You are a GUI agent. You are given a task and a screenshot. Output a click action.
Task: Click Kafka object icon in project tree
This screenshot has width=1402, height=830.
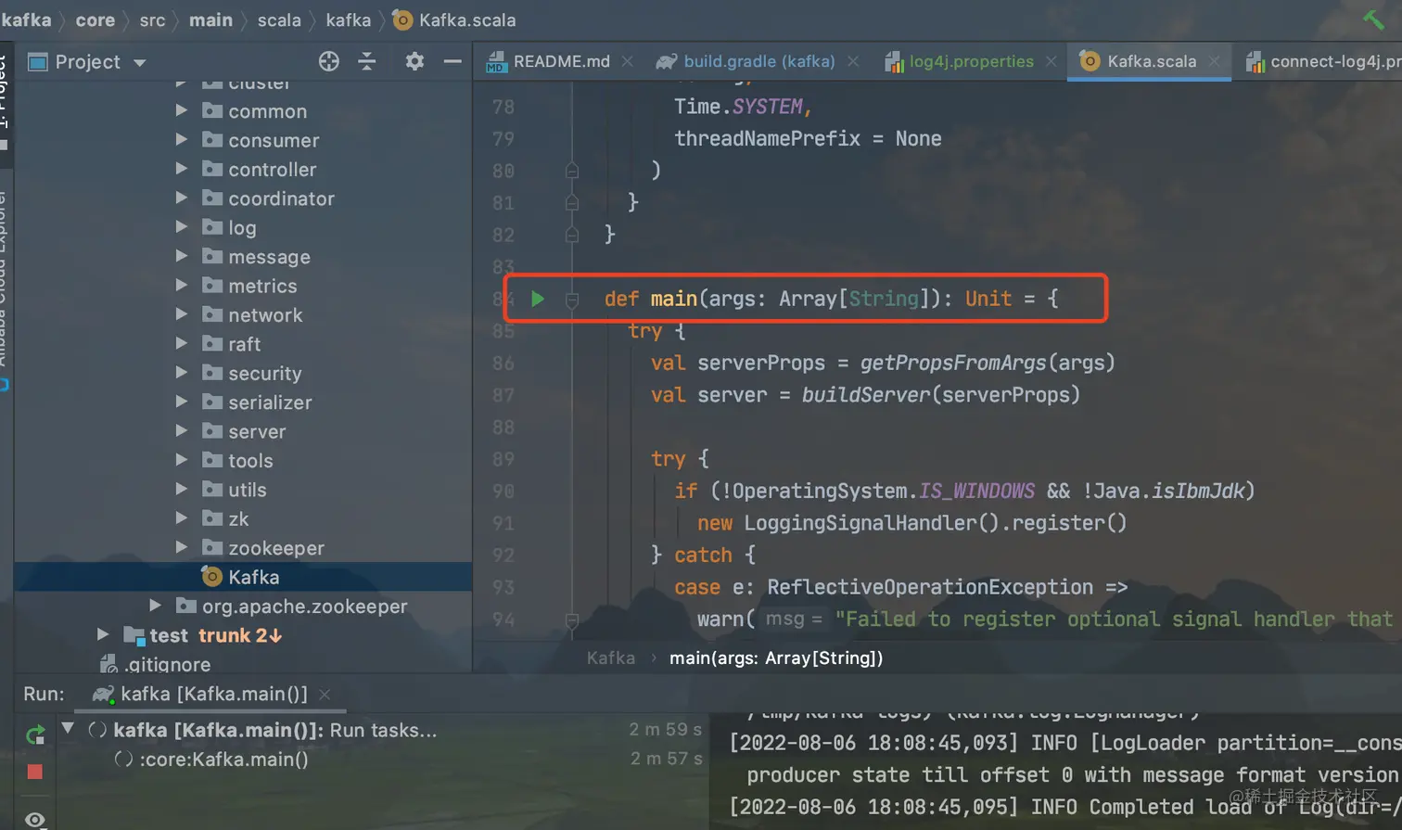click(x=212, y=577)
